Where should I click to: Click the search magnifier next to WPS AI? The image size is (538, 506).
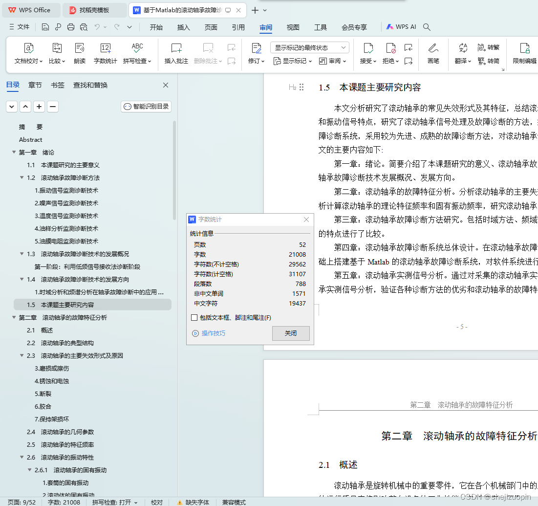pos(427,27)
